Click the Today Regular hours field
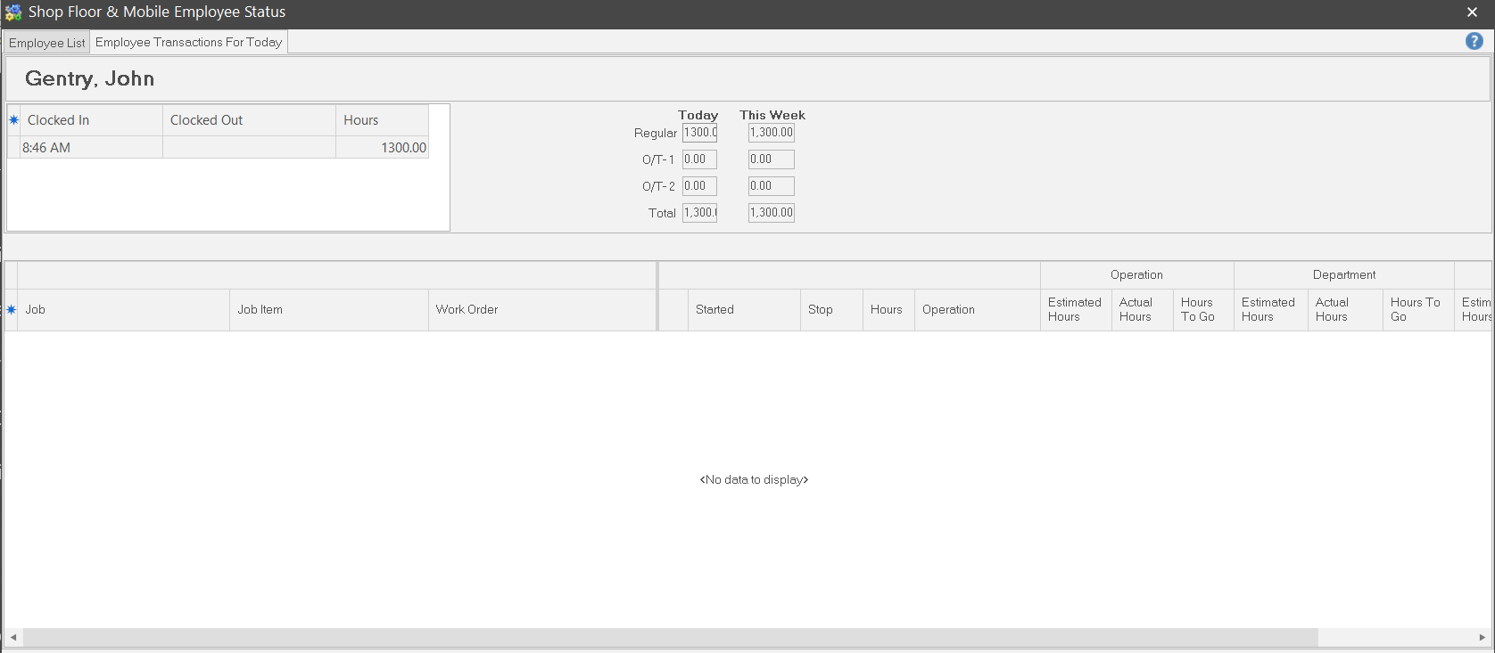Screen dimensions: 1495x653 (699, 133)
